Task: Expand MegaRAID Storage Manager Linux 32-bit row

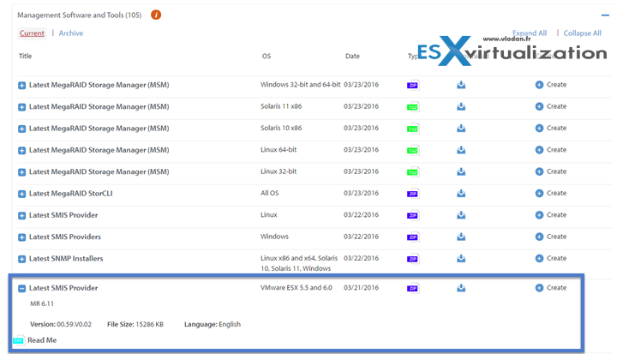Action: click(22, 171)
